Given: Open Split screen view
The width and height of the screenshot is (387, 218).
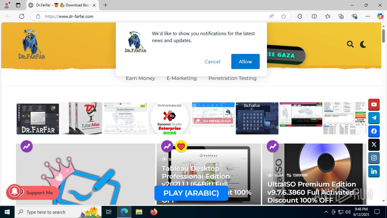Looking at the screenshot, I should pos(314,16).
